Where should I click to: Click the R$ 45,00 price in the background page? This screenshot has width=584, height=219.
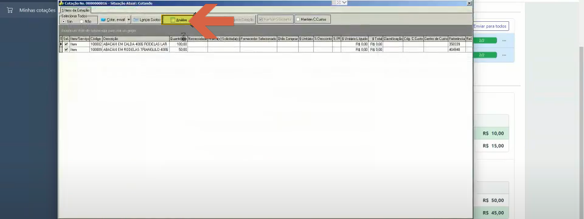[493, 213]
